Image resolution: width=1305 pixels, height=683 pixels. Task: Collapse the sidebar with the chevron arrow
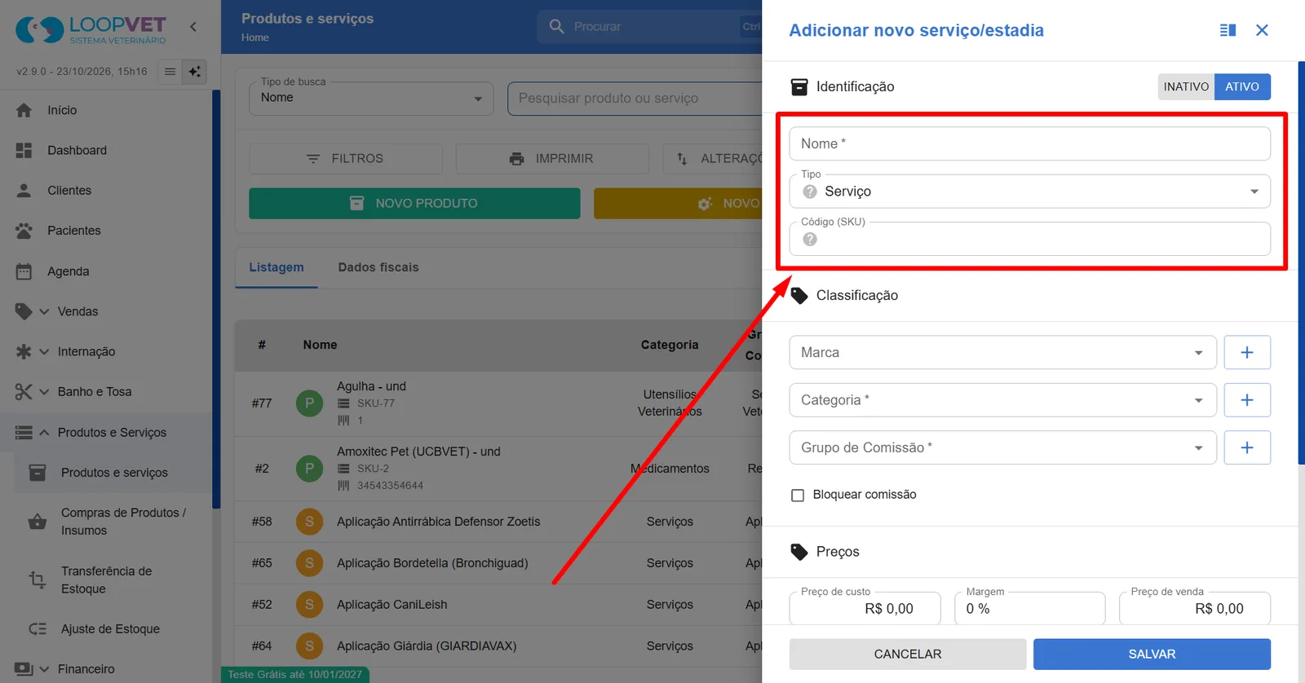coord(193,27)
